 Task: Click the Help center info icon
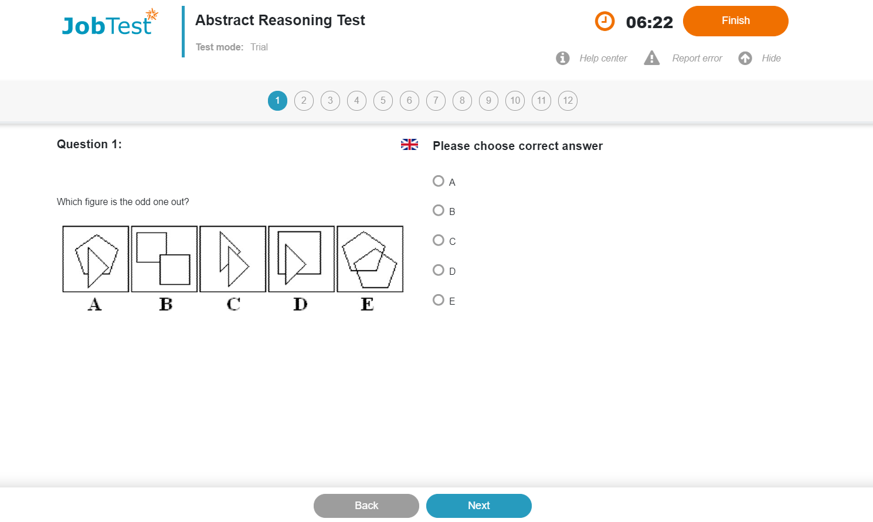coord(563,58)
